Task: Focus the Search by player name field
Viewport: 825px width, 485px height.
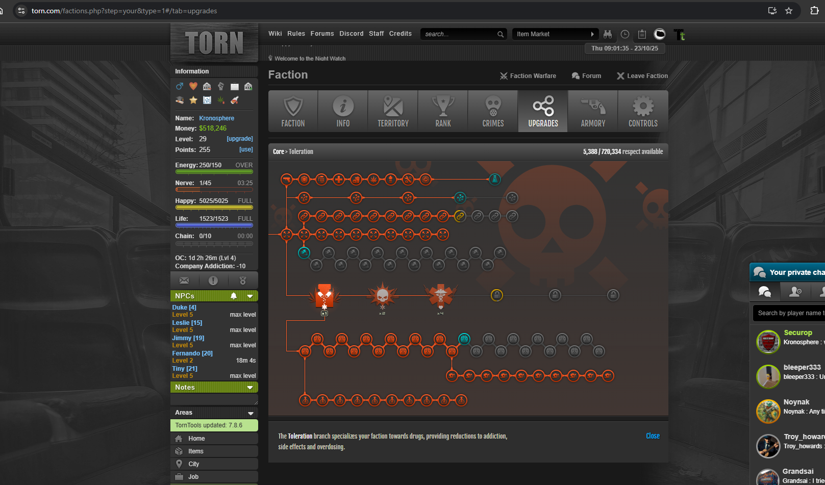Action: pos(789,313)
